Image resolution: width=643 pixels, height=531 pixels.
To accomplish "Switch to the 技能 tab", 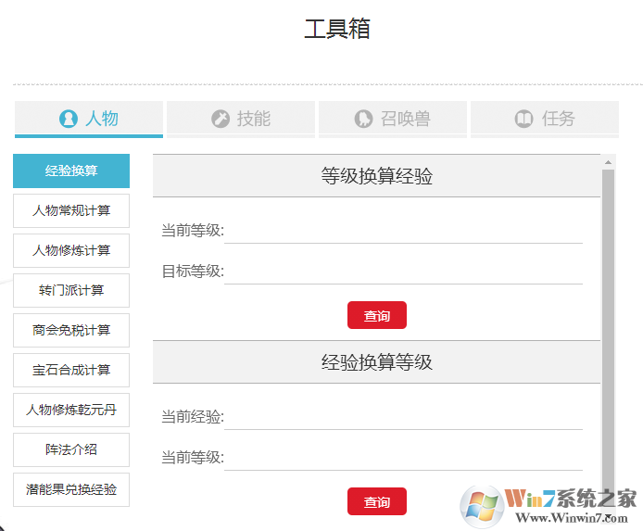I will (241, 119).
